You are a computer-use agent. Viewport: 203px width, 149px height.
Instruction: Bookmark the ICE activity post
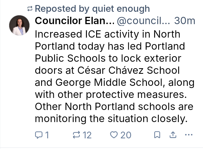(157, 135)
